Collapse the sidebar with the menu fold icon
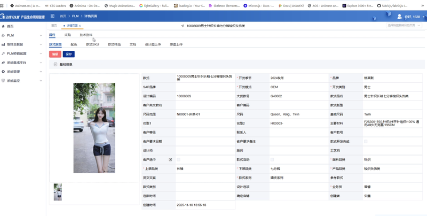This screenshot has width=427, height=216. (52, 16)
